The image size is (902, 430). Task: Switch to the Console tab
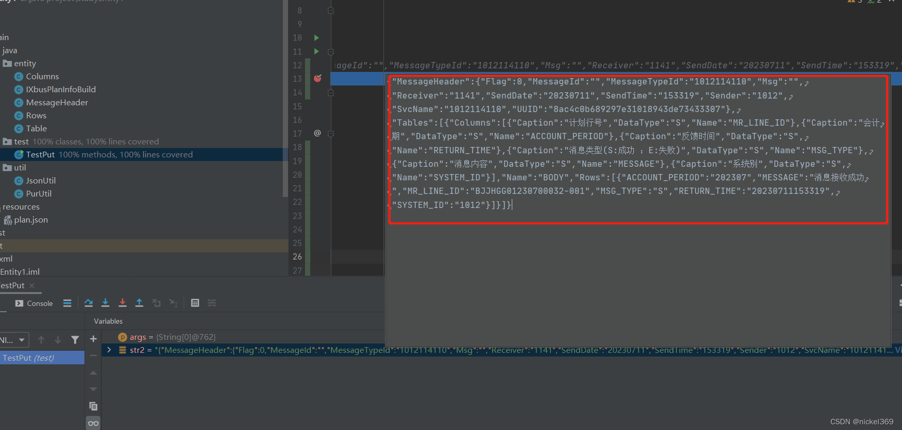tap(34, 303)
